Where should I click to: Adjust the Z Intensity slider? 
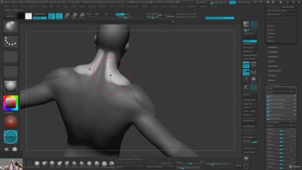(129, 17)
